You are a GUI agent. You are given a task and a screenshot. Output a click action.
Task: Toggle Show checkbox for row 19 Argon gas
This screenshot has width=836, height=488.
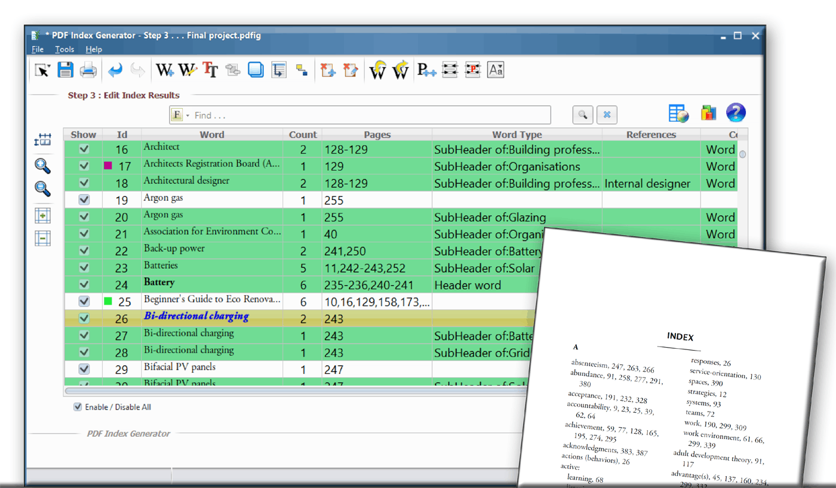tap(84, 200)
